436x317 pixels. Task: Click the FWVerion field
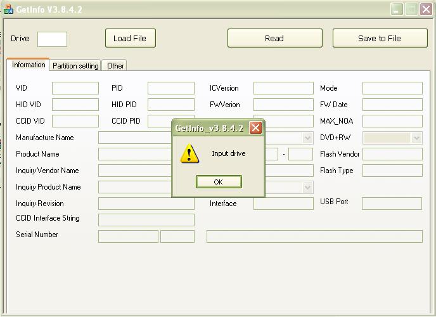[x=283, y=105]
